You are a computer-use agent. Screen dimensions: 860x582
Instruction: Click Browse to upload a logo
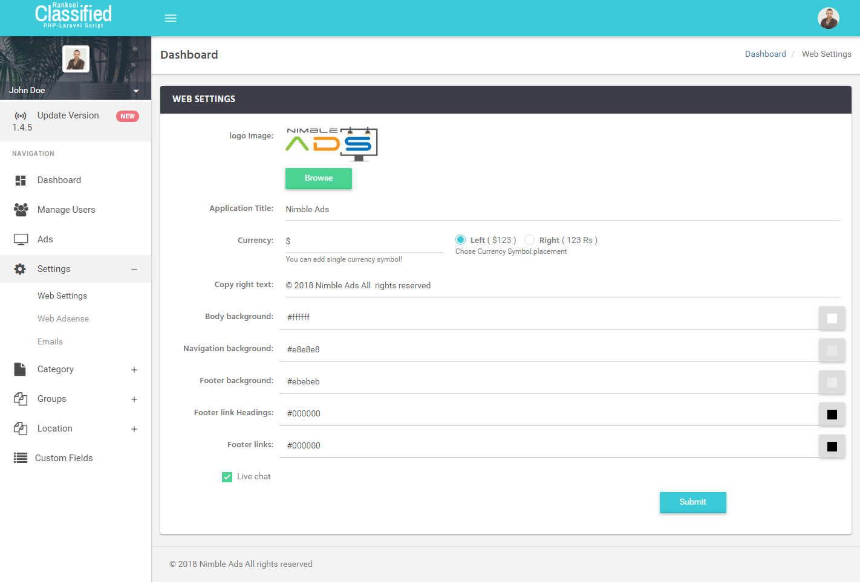click(x=319, y=178)
